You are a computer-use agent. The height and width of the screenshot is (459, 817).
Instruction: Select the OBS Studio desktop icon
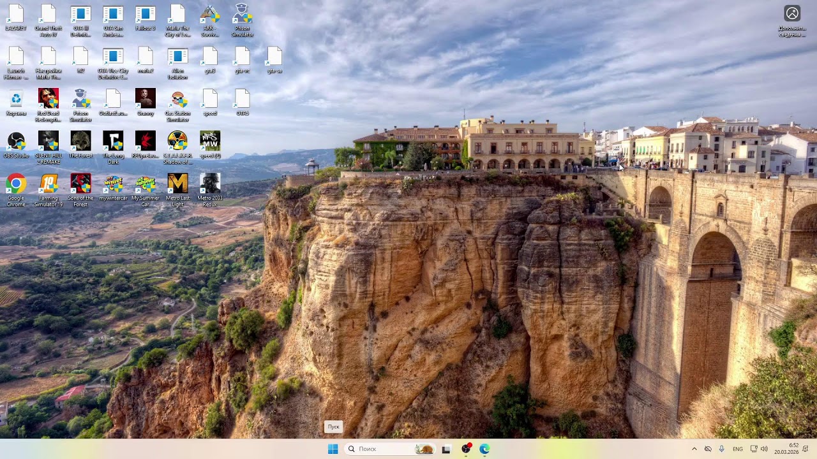click(x=16, y=145)
